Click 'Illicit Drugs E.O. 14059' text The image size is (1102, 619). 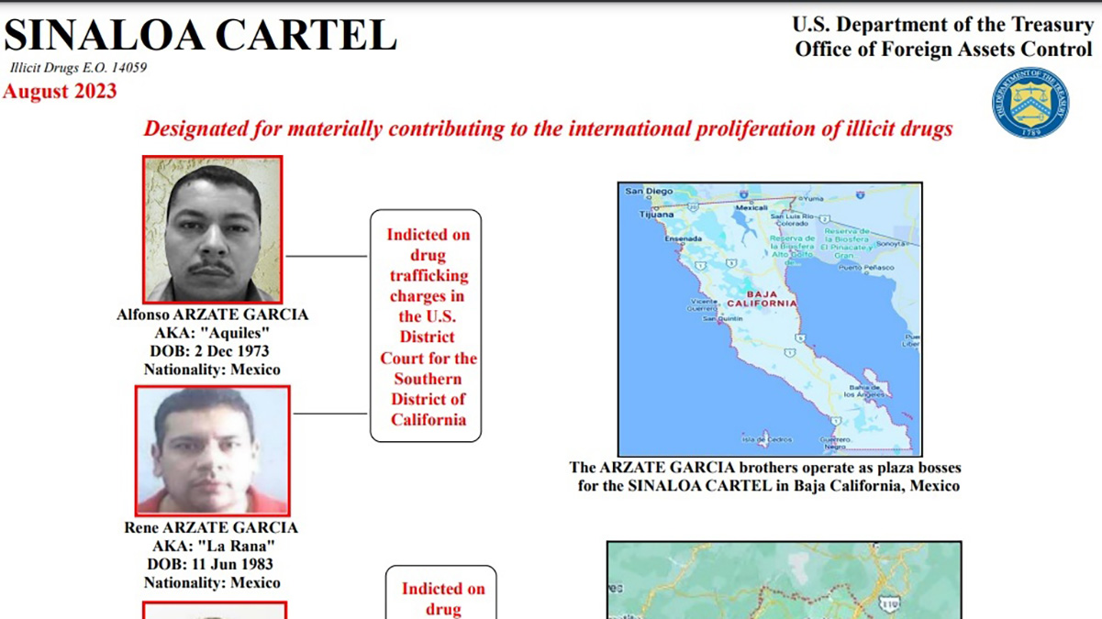point(78,68)
